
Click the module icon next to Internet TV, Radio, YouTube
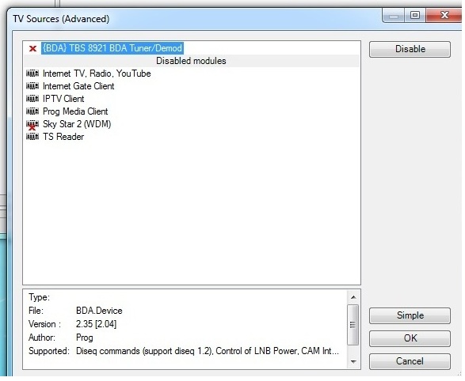click(32, 73)
